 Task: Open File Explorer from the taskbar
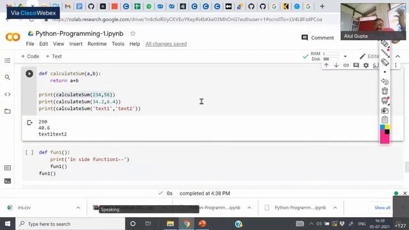click(171, 224)
